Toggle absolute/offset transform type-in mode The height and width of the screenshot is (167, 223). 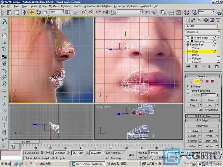pos(48,153)
